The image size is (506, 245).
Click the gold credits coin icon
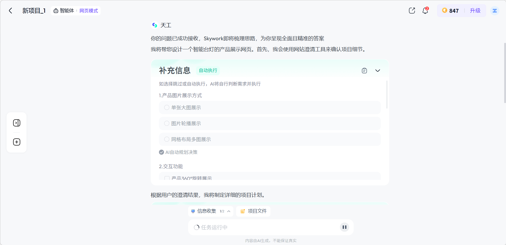(x=445, y=11)
